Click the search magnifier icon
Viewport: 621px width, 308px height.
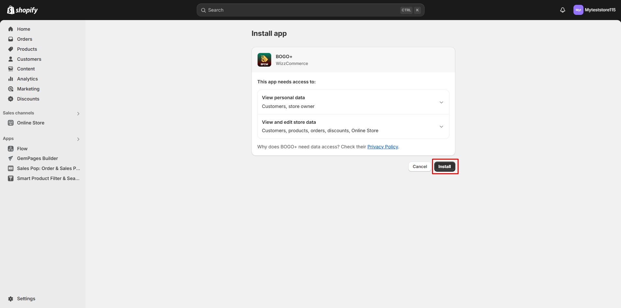point(204,10)
